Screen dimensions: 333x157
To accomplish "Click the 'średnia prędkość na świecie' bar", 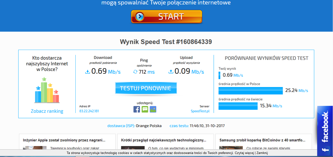I will click(x=238, y=106).
